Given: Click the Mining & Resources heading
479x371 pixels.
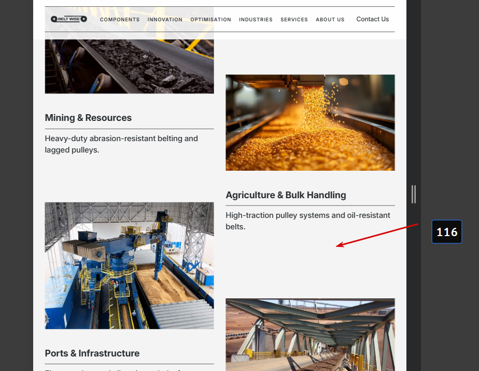Looking at the screenshot, I should pyautogui.click(x=88, y=118).
